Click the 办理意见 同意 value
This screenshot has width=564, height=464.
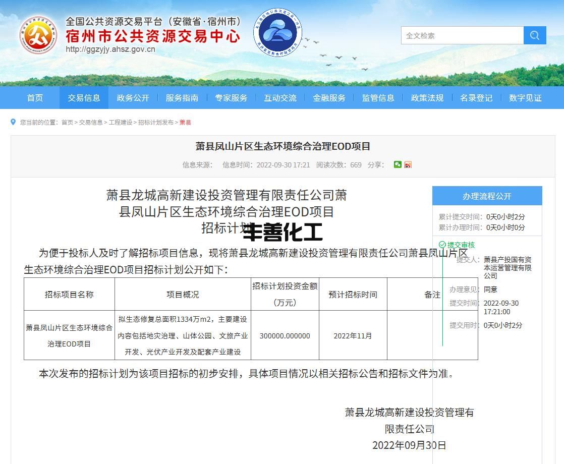coord(490,289)
